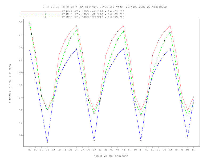
Task: Click x-axis tick label 36
Action: (100, 150)
